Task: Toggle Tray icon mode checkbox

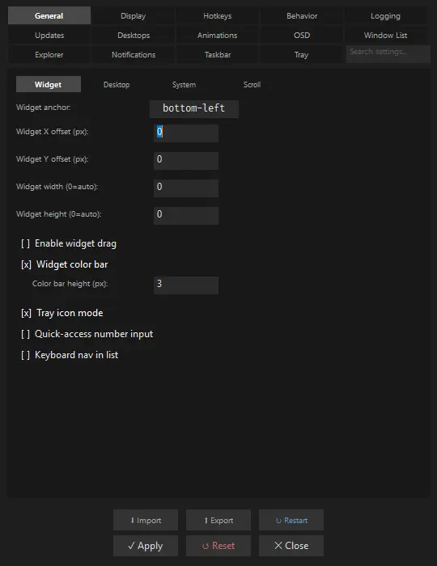Action: [62, 313]
